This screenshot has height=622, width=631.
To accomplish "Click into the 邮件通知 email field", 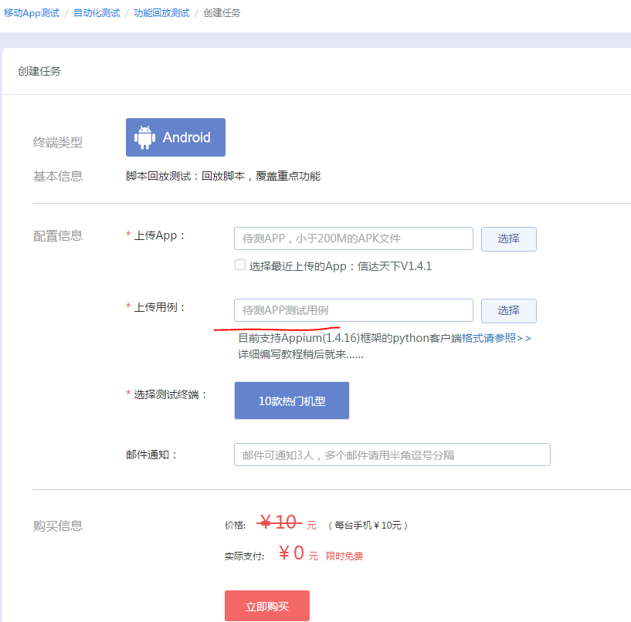I will 392,455.
